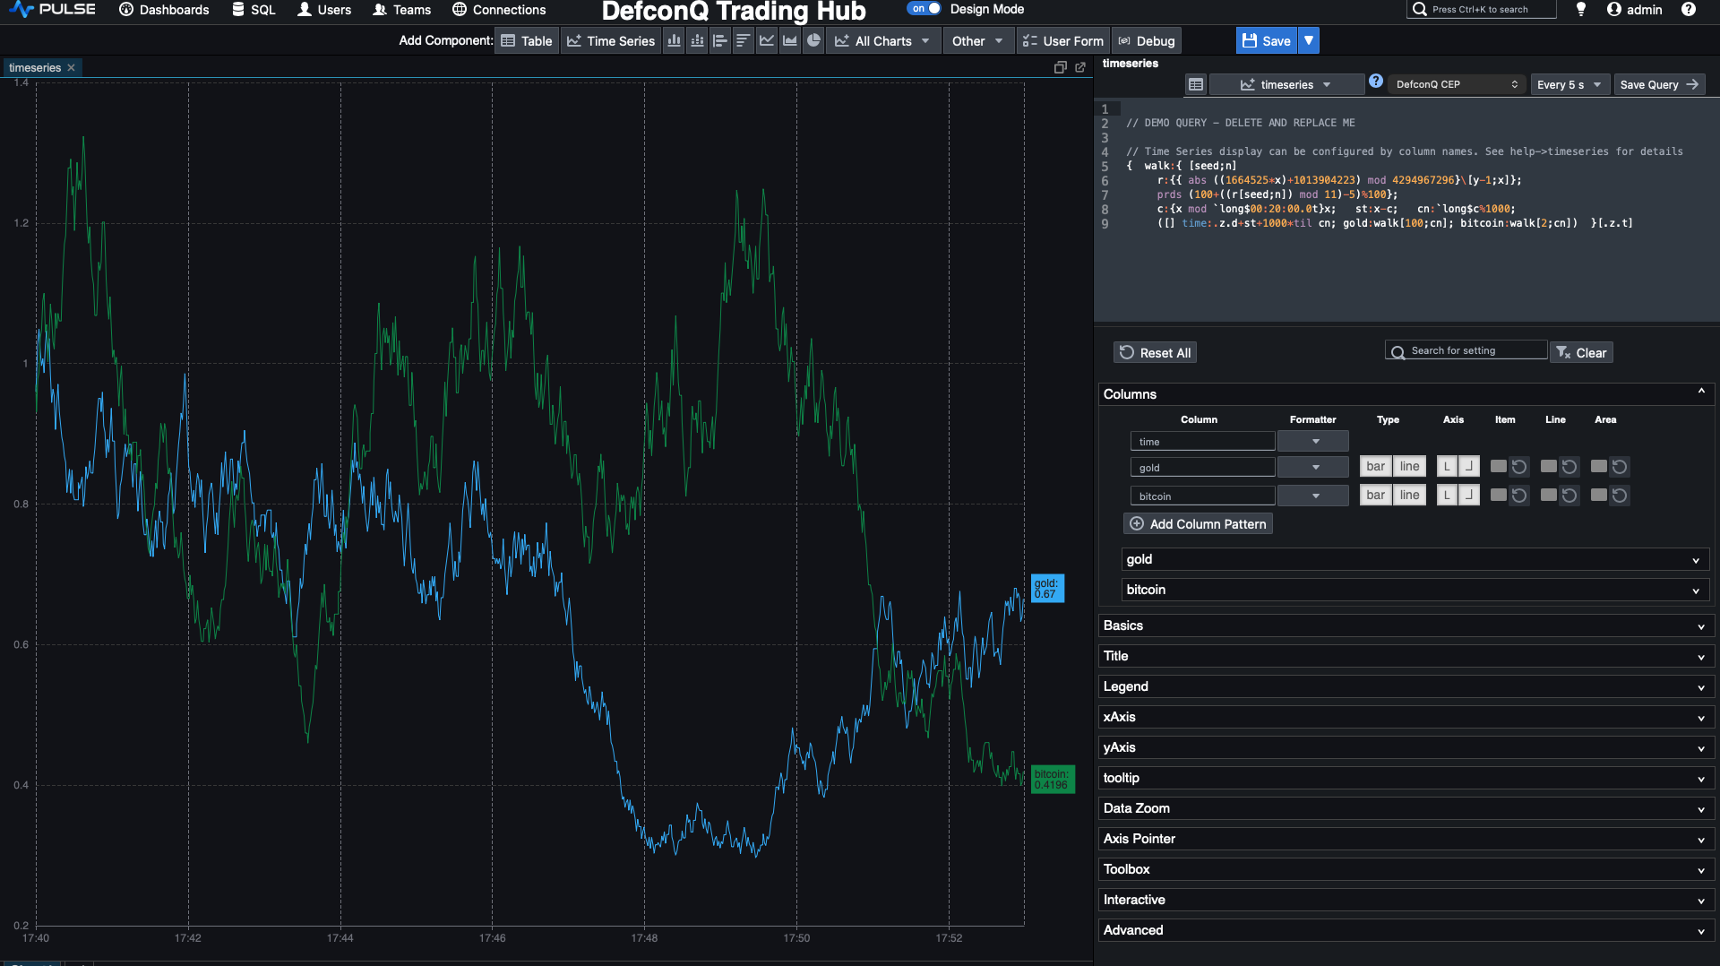Image resolution: width=1720 pixels, height=966 pixels.
Task: Click the Search for setting field
Action: tap(1465, 349)
